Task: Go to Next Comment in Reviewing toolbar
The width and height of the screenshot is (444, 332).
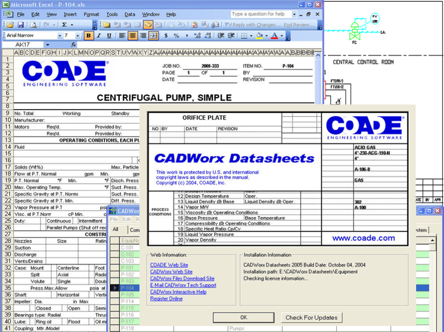Action: (x=127, y=25)
